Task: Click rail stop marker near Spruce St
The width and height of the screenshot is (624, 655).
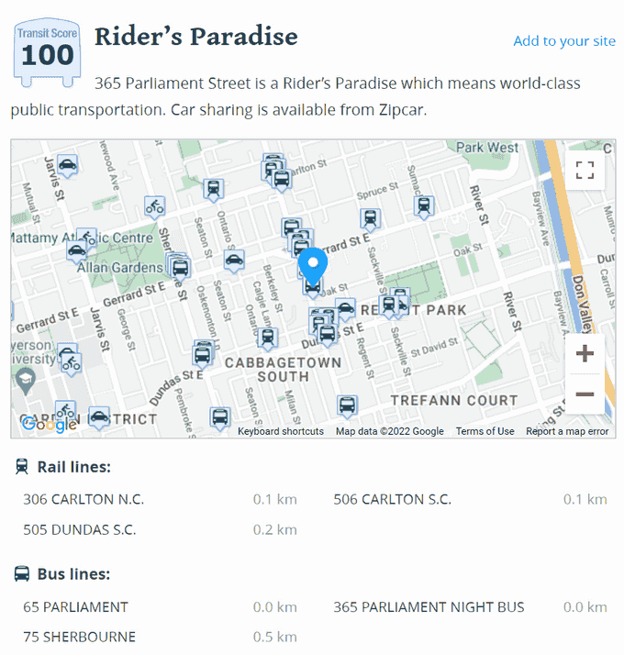Action: (371, 220)
